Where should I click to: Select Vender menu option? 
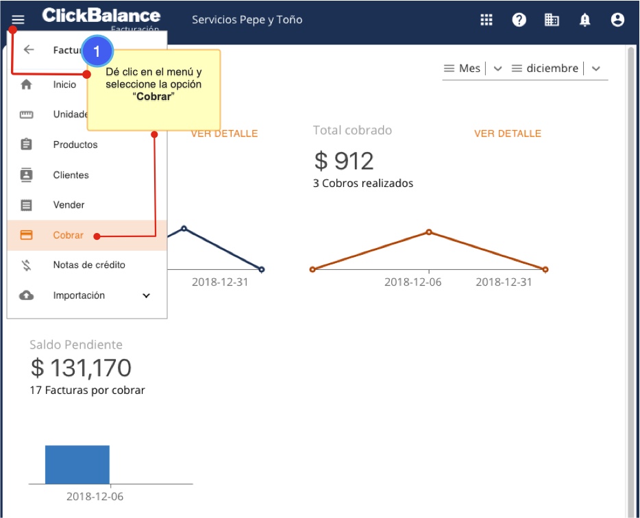[69, 205]
